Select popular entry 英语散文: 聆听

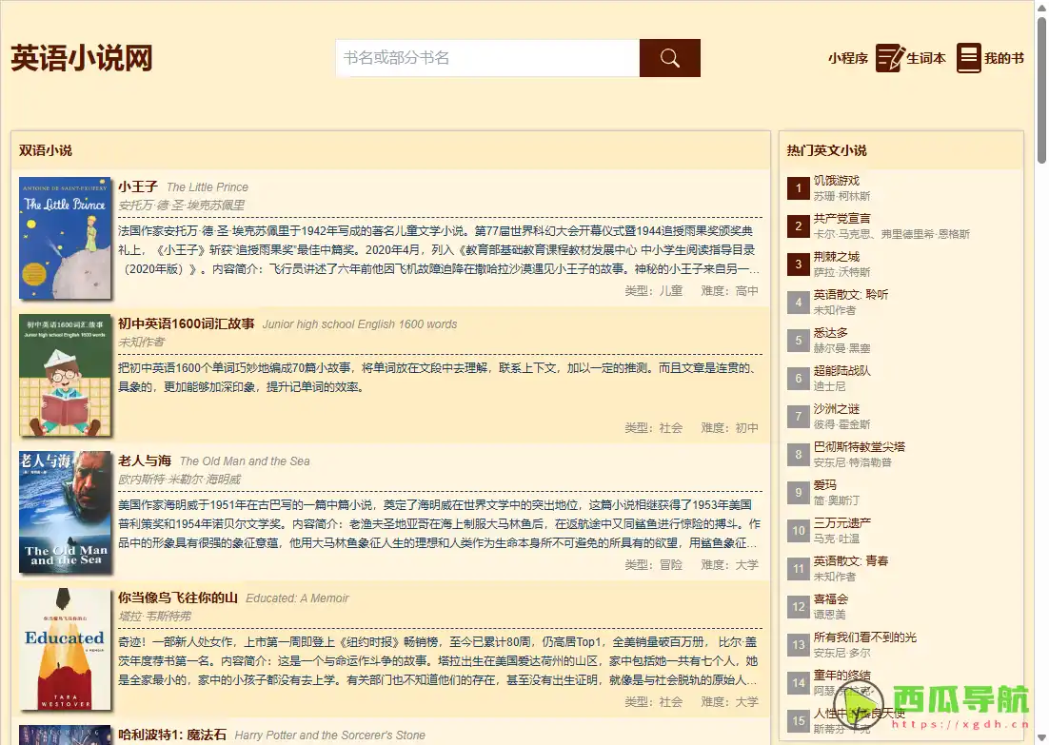pos(850,295)
